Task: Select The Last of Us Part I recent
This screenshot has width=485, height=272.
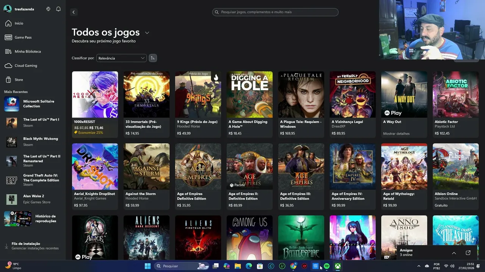Action: pyautogui.click(x=33, y=123)
